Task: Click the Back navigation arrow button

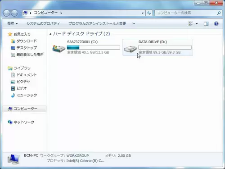Action: click(x=7, y=13)
